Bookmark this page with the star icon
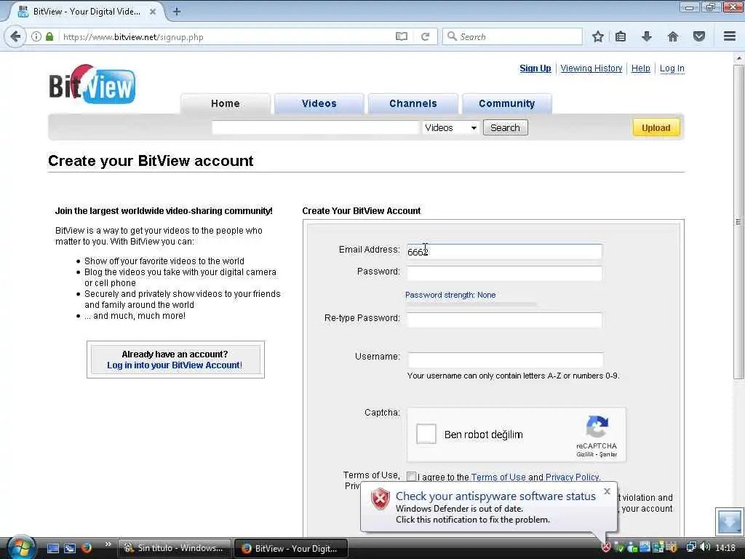The width and height of the screenshot is (745, 559). 598,36
